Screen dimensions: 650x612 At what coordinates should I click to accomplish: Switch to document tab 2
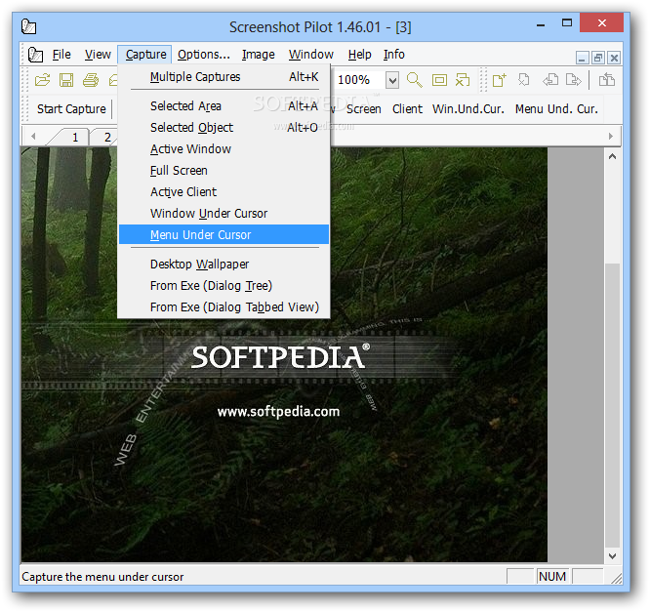pyautogui.click(x=107, y=138)
